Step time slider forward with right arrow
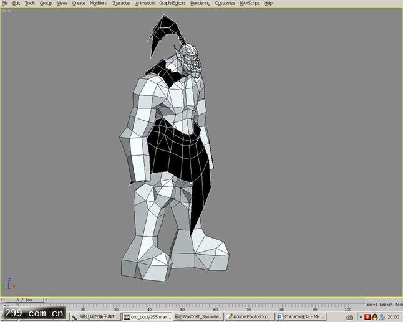 click(x=46, y=300)
